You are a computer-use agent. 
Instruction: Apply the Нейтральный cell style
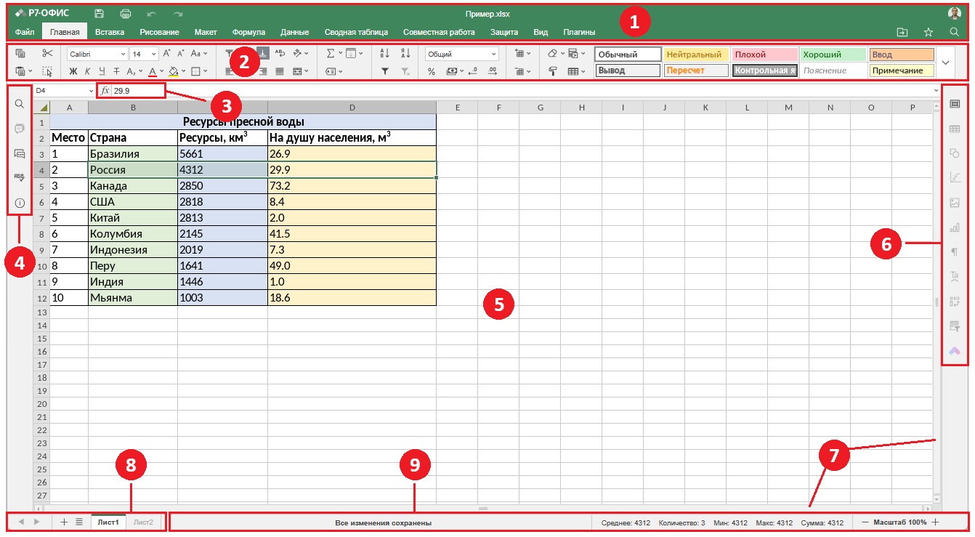[695, 54]
